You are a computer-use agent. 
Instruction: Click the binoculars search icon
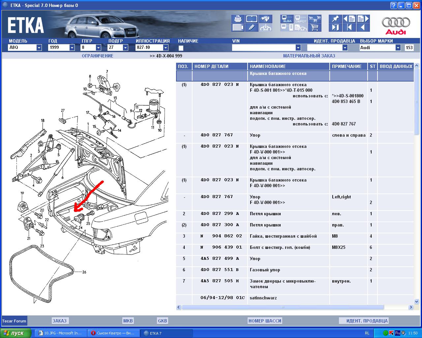(265, 19)
